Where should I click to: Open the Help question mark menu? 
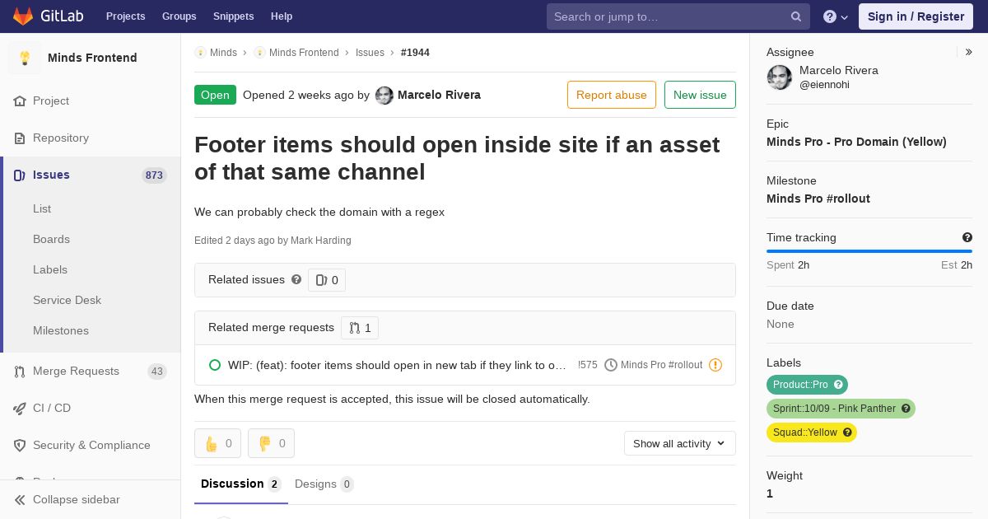click(x=836, y=16)
